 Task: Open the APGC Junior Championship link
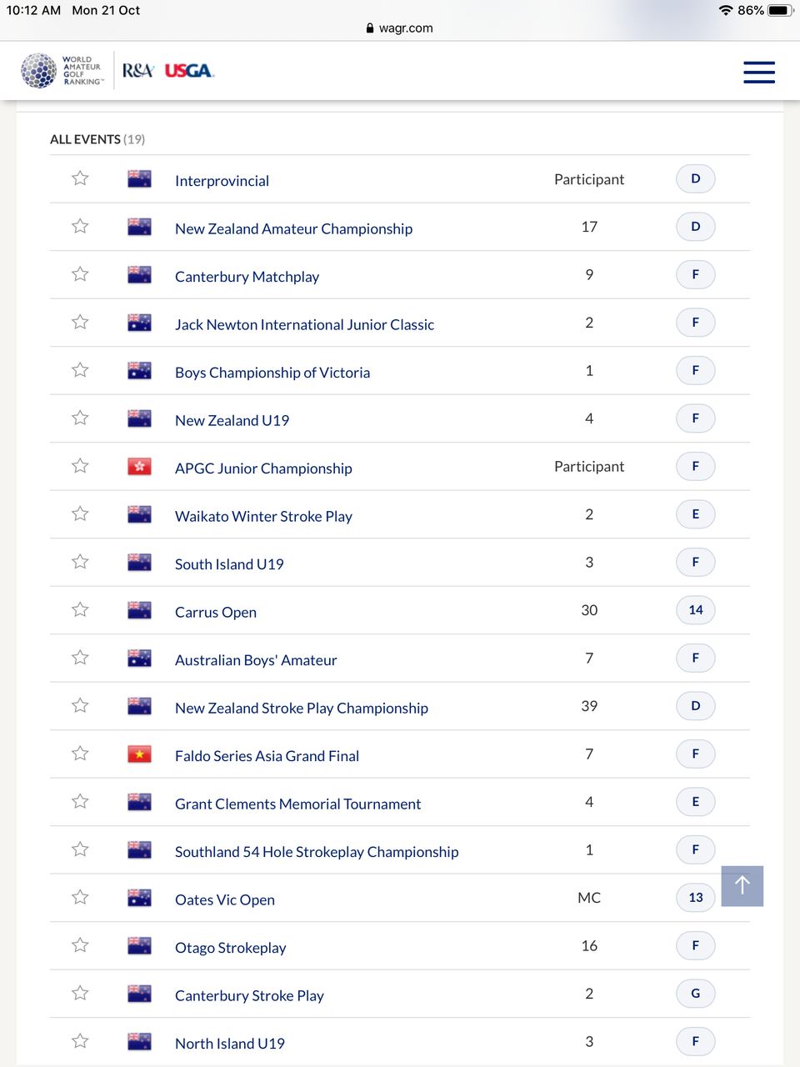click(x=263, y=468)
